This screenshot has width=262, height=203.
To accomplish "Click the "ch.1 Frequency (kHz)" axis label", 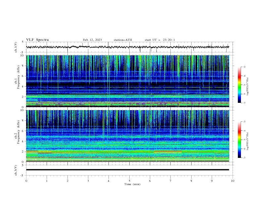I will pos(17,77).
